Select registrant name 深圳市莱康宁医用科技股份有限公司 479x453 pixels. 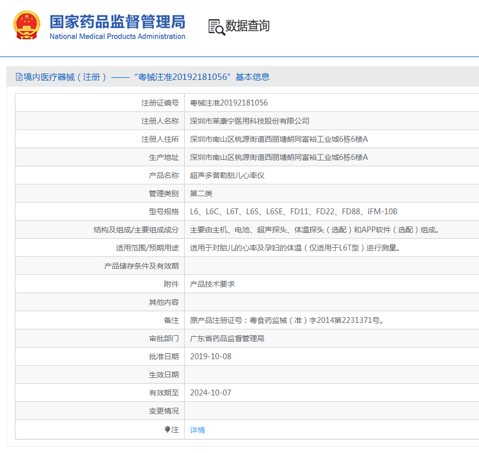tap(250, 121)
